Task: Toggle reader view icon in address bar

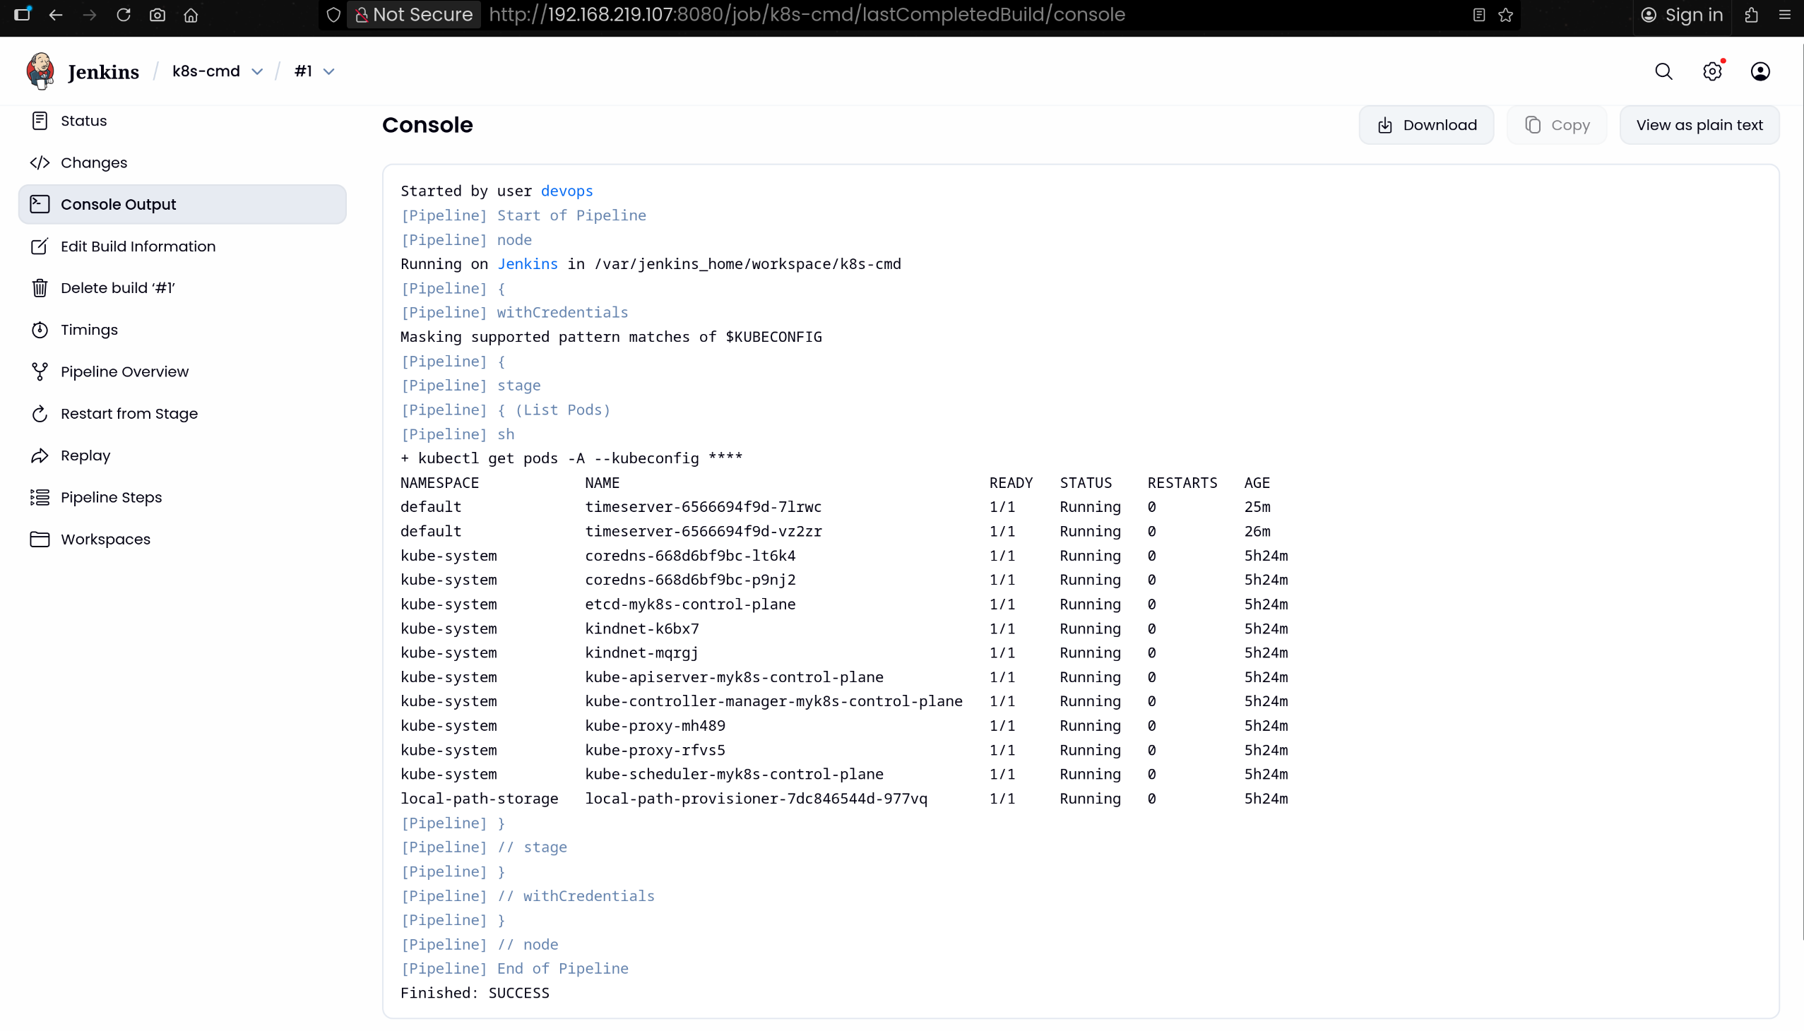Action: coord(1478,15)
